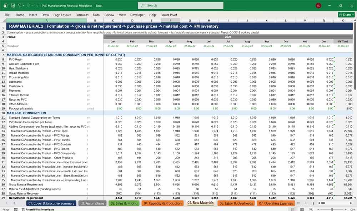This screenshot has height=211, width=357.
Task: Click the vertical scrollbar thumb
Action: (355, 56)
